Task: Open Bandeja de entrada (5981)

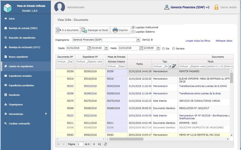Action: tap(23, 28)
